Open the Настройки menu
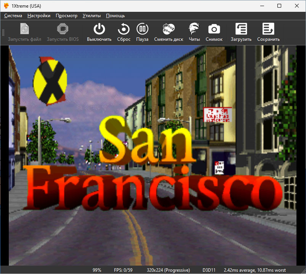The image size is (306, 274). click(x=39, y=16)
